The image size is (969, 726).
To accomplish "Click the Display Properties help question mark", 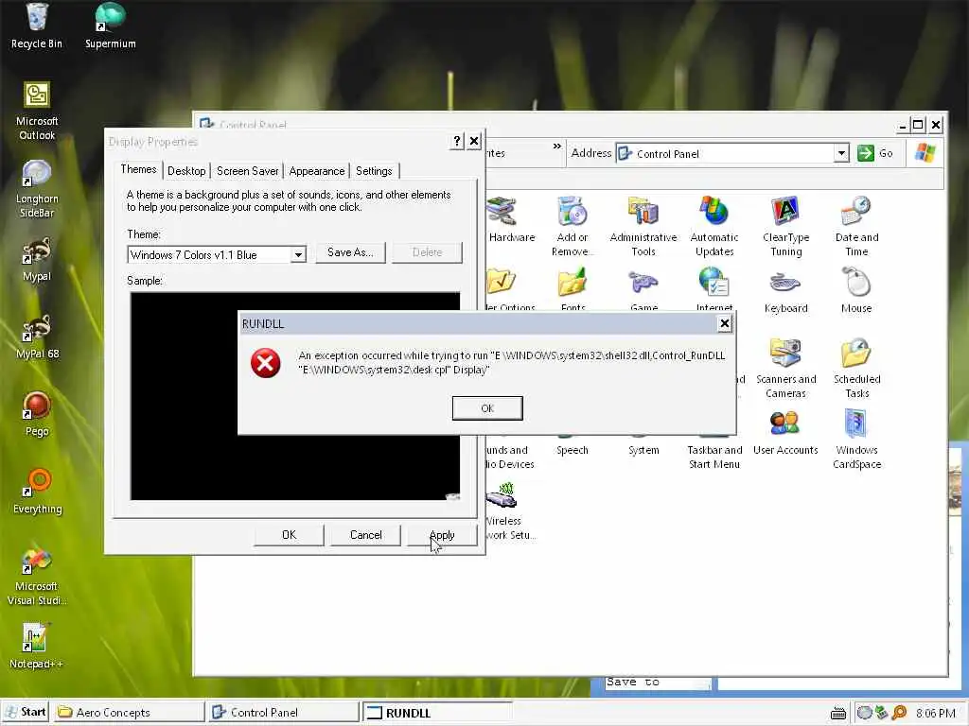I will coord(457,141).
